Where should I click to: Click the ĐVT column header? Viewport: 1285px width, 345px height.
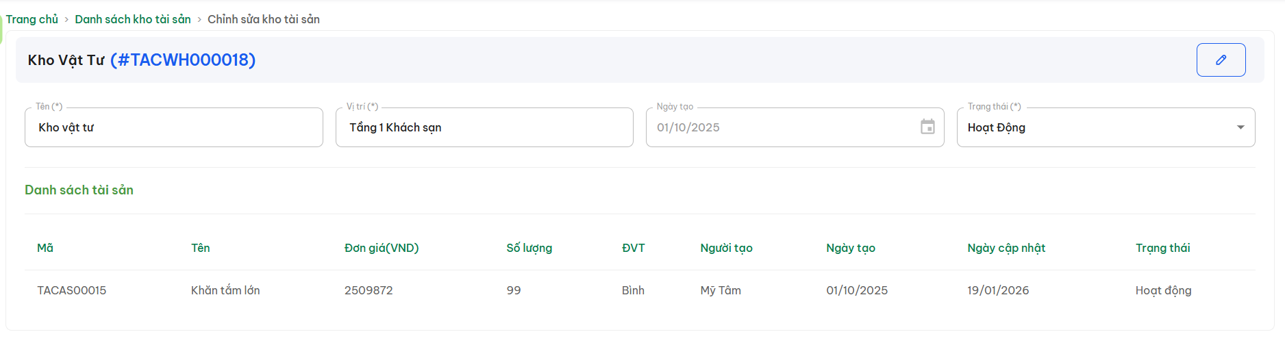pos(633,248)
